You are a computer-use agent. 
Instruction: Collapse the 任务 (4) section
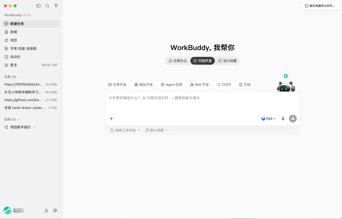[x=12, y=77]
